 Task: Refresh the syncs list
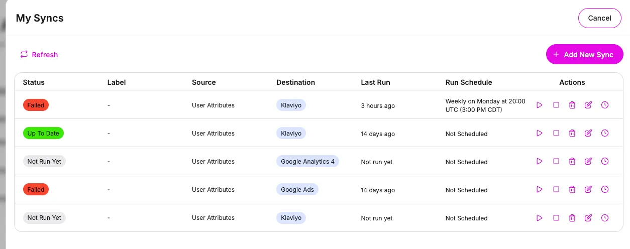39,55
